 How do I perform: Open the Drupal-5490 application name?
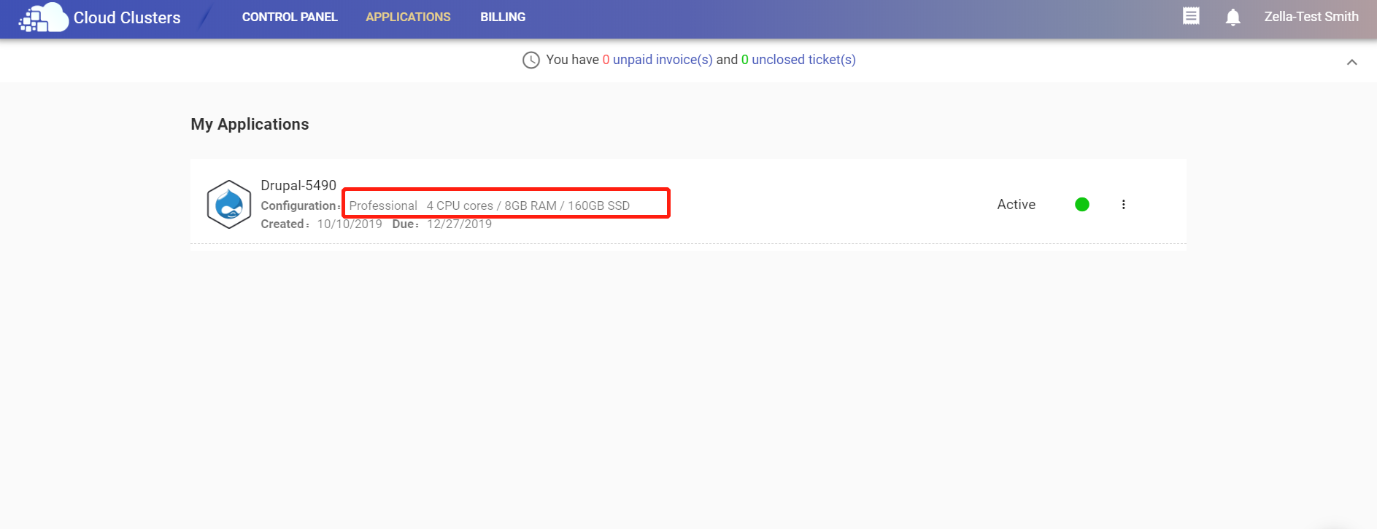[298, 185]
